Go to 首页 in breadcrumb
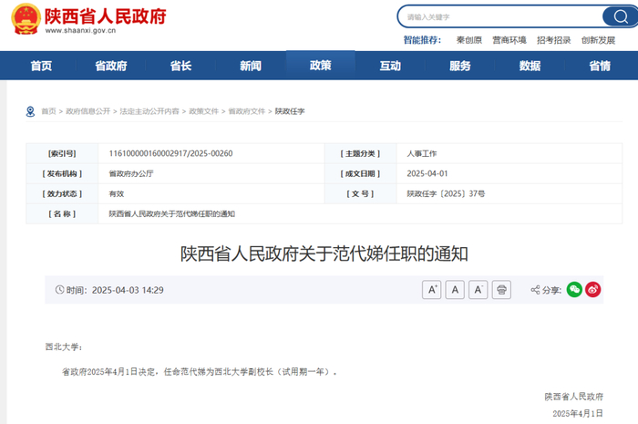 (49, 111)
